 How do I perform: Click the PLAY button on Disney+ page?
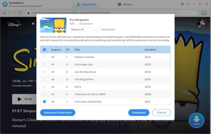point(24,99)
